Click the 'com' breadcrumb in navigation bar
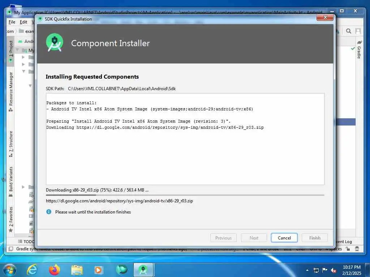The height and width of the screenshot is (277, 370). tap(10, 31)
